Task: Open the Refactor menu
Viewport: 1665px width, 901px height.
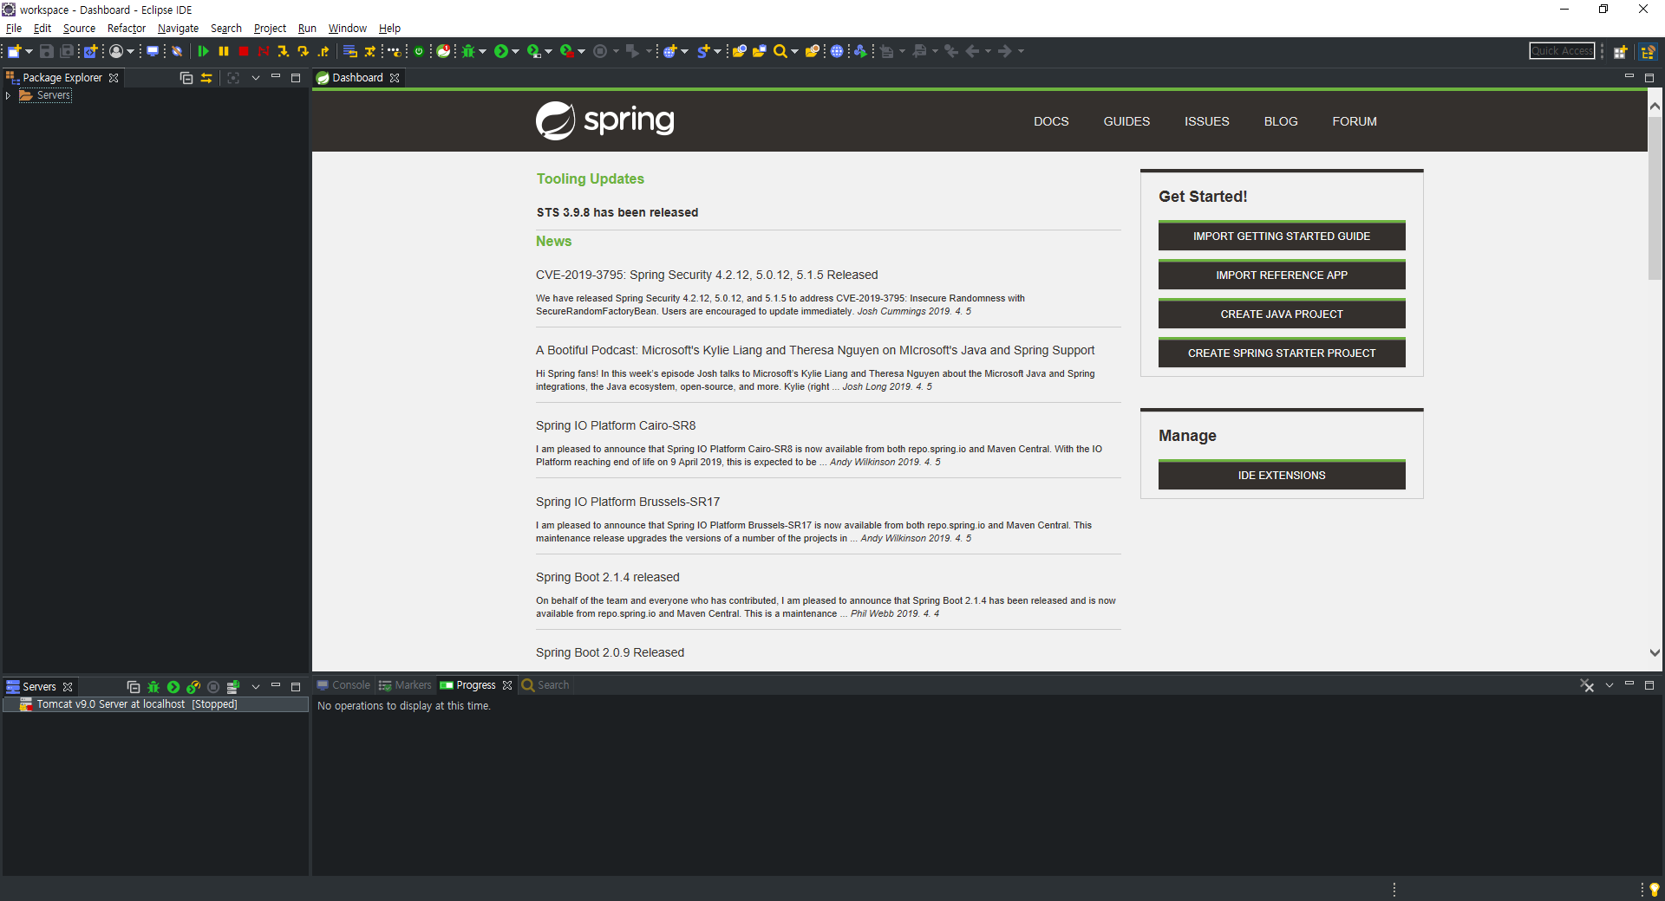Action: point(127,28)
